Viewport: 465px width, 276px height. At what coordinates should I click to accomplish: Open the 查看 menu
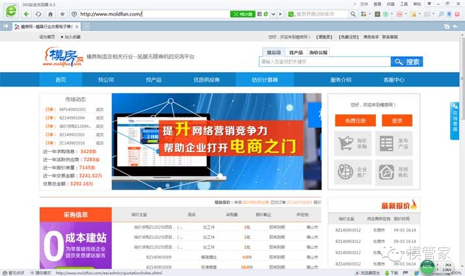point(377,4)
